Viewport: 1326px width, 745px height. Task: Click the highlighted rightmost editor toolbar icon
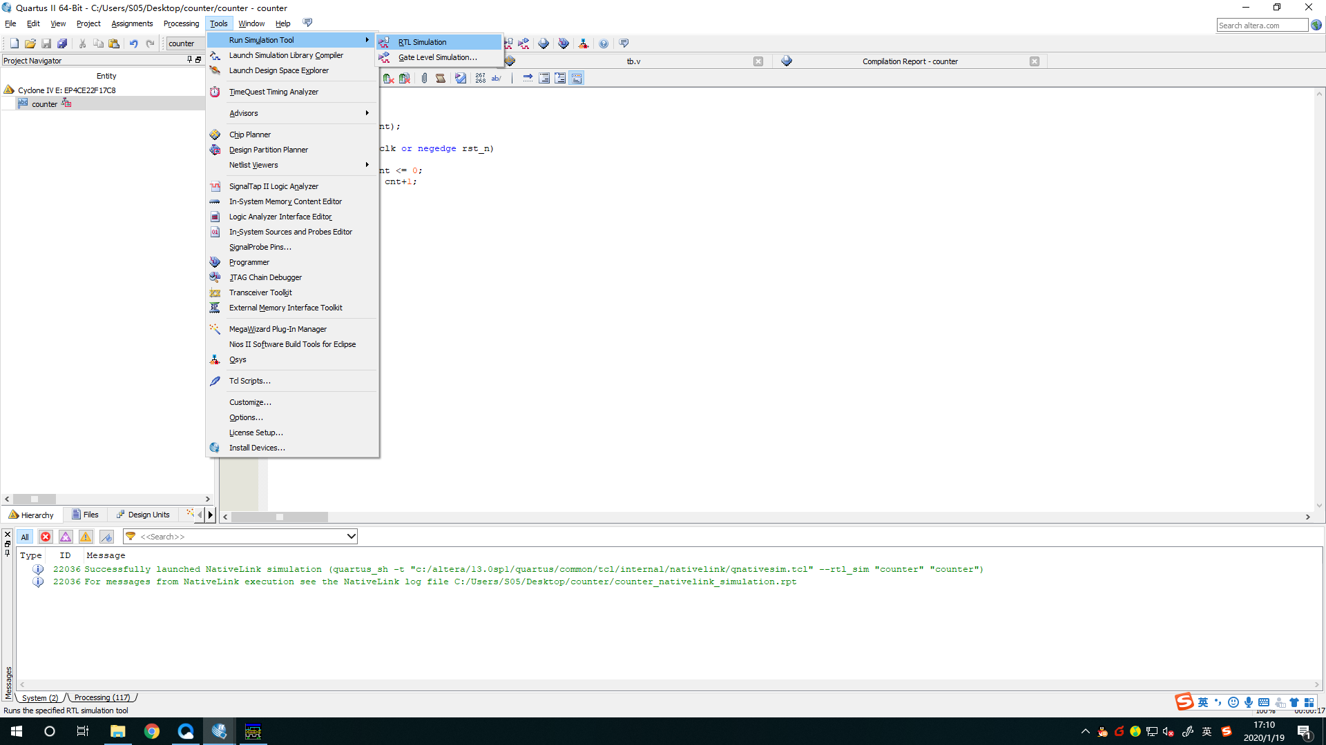tap(577, 78)
